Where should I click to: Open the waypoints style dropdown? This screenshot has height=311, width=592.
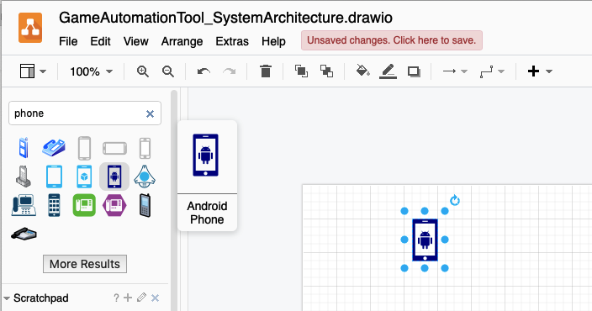click(492, 71)
